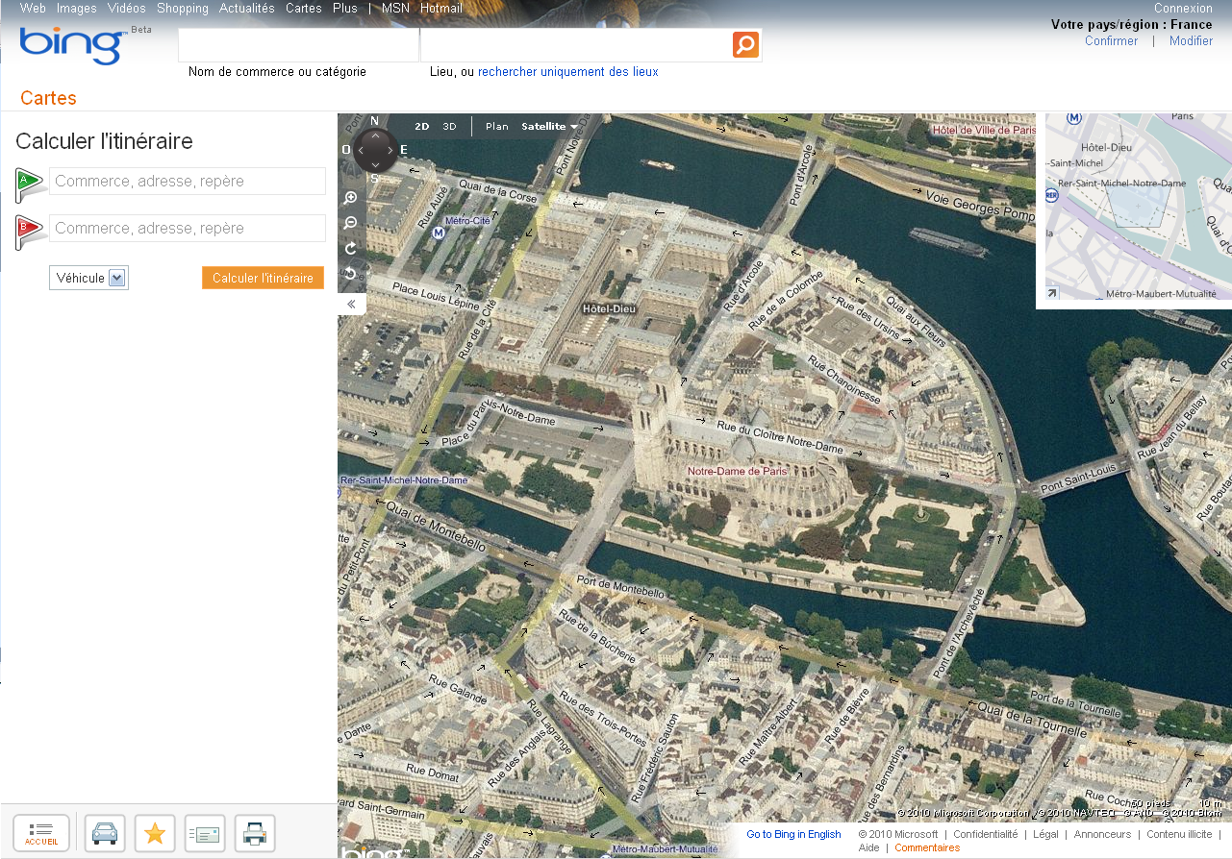Open the Shopping menu item
Screen dimensions: 1232x859
pyautogui.click(x=183, y=8)
